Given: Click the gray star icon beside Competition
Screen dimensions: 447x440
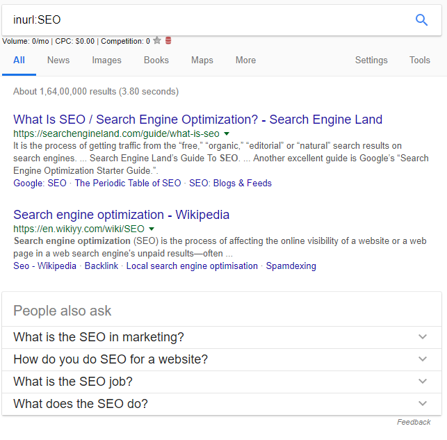Looking at the screenshot, I should [x=157, y=41].
